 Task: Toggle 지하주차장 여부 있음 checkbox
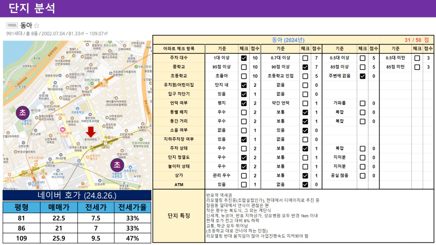coord(244,140)
